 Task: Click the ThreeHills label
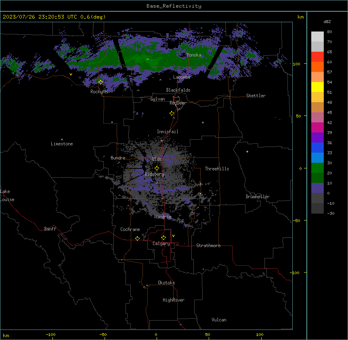217,169
